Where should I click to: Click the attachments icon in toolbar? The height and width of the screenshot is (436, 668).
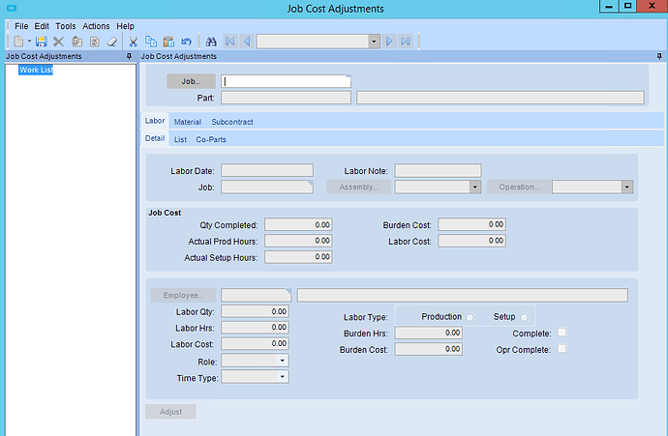tap(76, 42)
